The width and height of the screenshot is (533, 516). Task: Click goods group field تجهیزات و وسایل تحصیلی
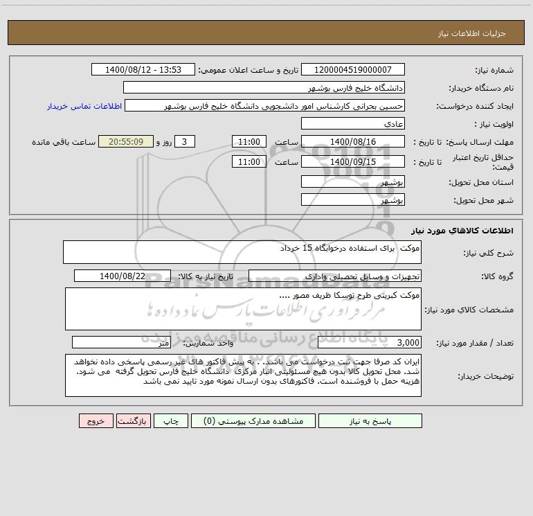point(335,276)
